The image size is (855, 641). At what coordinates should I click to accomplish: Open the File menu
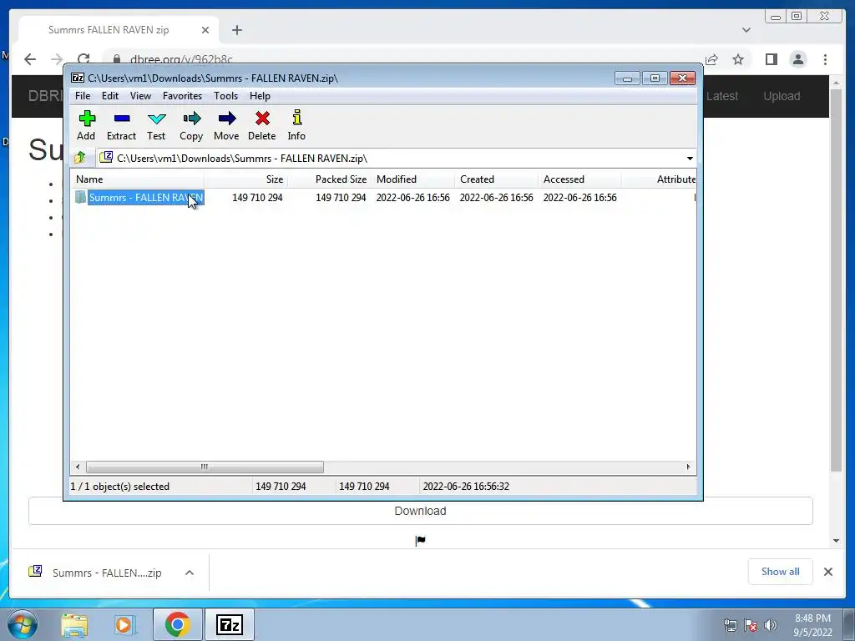[x=83, y=96]
